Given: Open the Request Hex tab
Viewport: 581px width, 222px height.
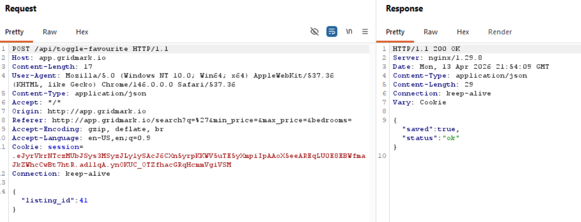Looking at the screenshot, I should tap(82, 32).
